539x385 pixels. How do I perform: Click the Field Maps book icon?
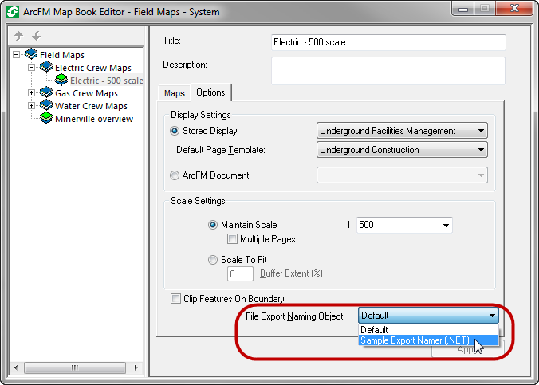tap(31, 55)
